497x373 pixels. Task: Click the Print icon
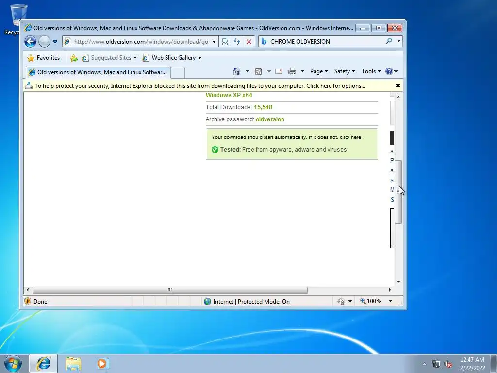(x=292, y=71)
